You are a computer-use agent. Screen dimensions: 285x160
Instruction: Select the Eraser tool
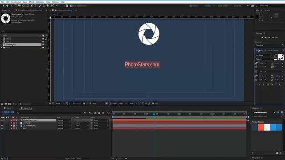[48, 6]
